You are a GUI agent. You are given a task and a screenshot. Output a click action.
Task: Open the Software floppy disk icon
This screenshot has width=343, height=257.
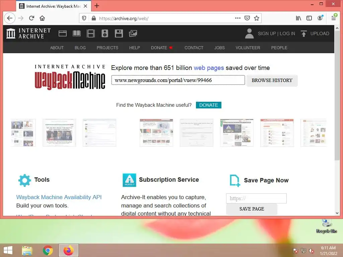119,33
